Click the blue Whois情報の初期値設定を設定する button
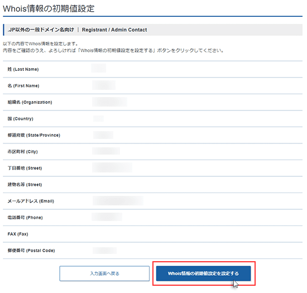This screenshot has height=293, width=307. point(203,273)
